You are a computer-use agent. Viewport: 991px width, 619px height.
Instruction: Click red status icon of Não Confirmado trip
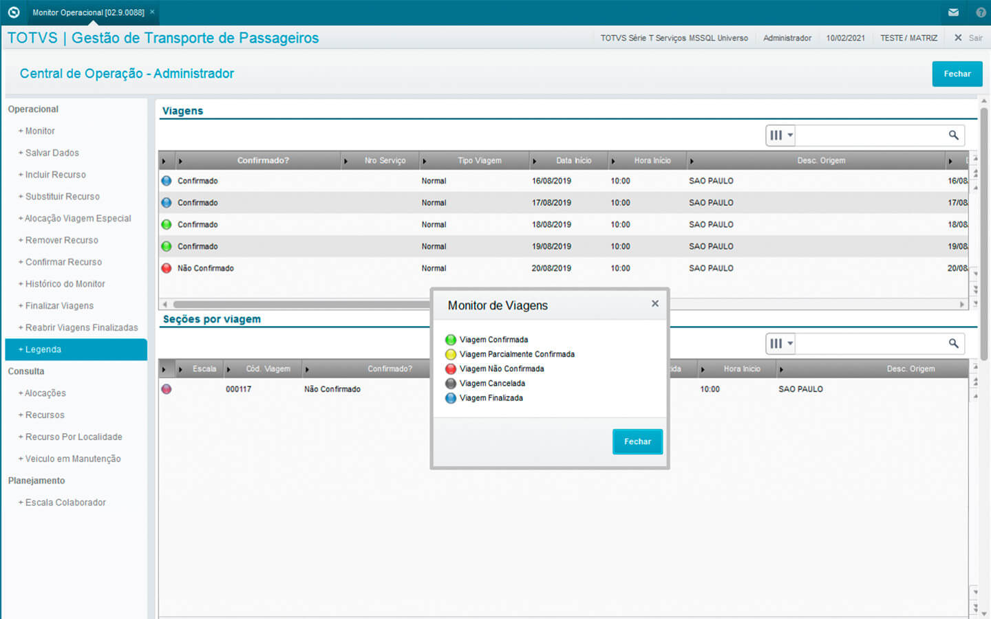pyautogui.click(x=167, y=268)
